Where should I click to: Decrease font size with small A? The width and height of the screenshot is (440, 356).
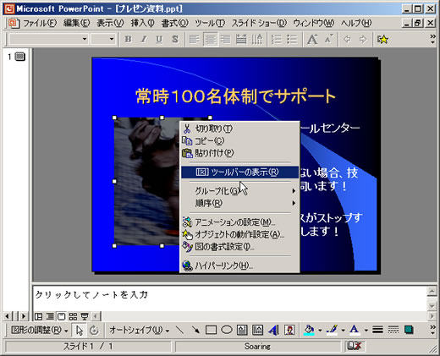328,39
